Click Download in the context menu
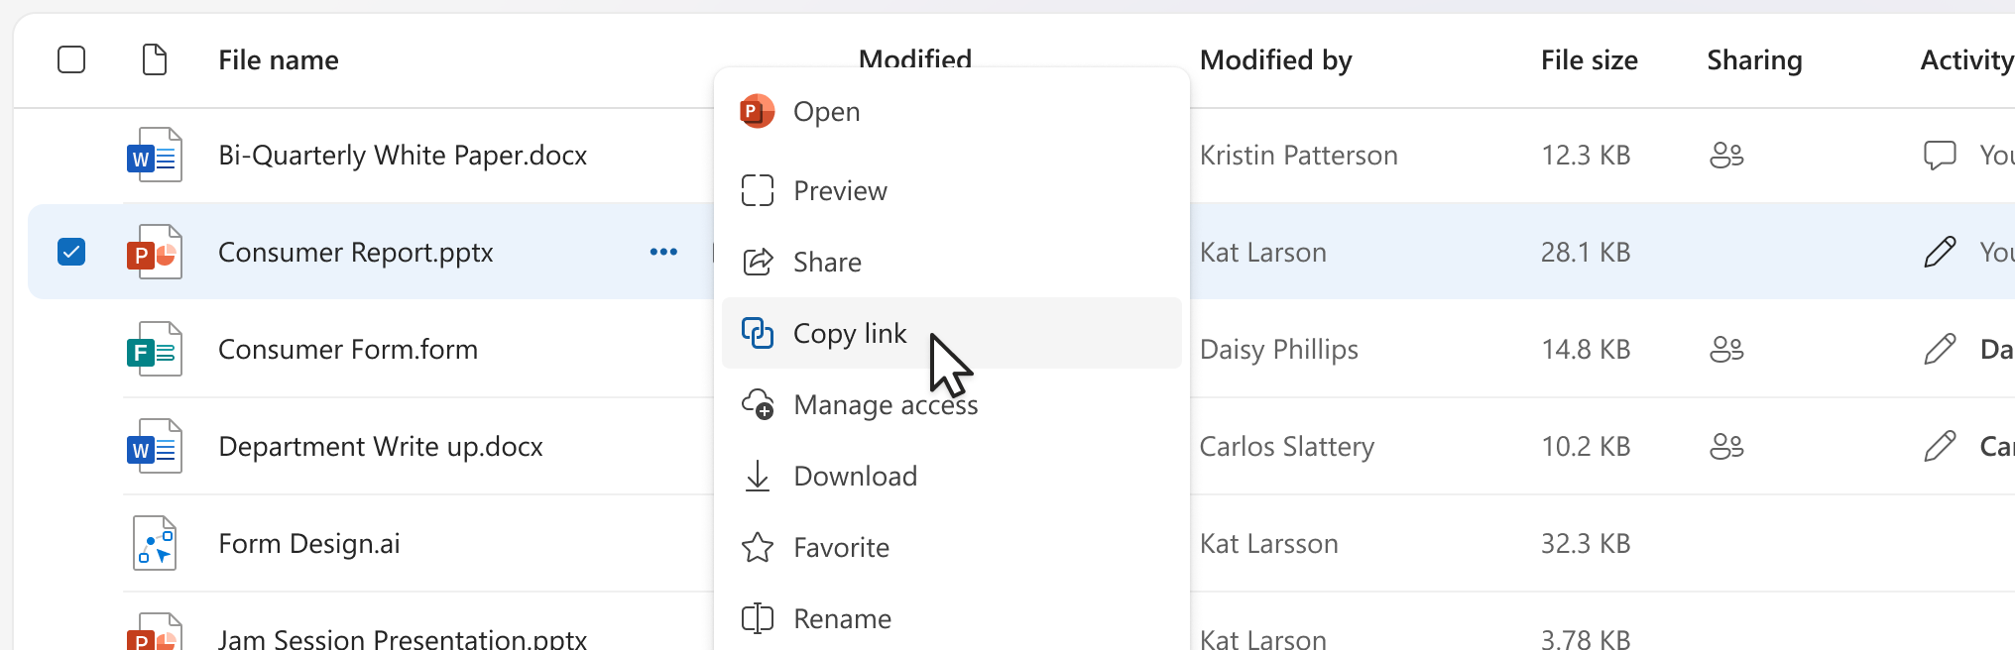Image resolution: width=2015 pixels, height=650 pixels. pos(855,476)
